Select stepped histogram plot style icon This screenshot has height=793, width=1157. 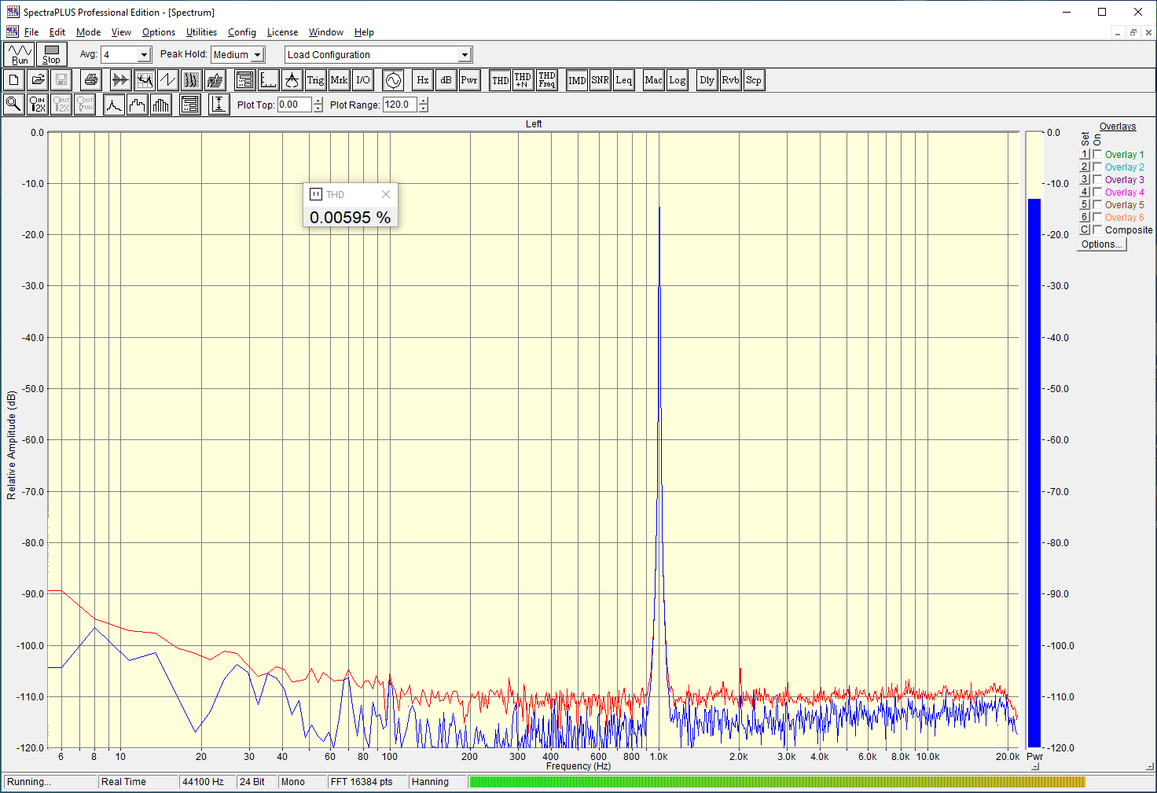pyautogui.click(x=138, y=105)
